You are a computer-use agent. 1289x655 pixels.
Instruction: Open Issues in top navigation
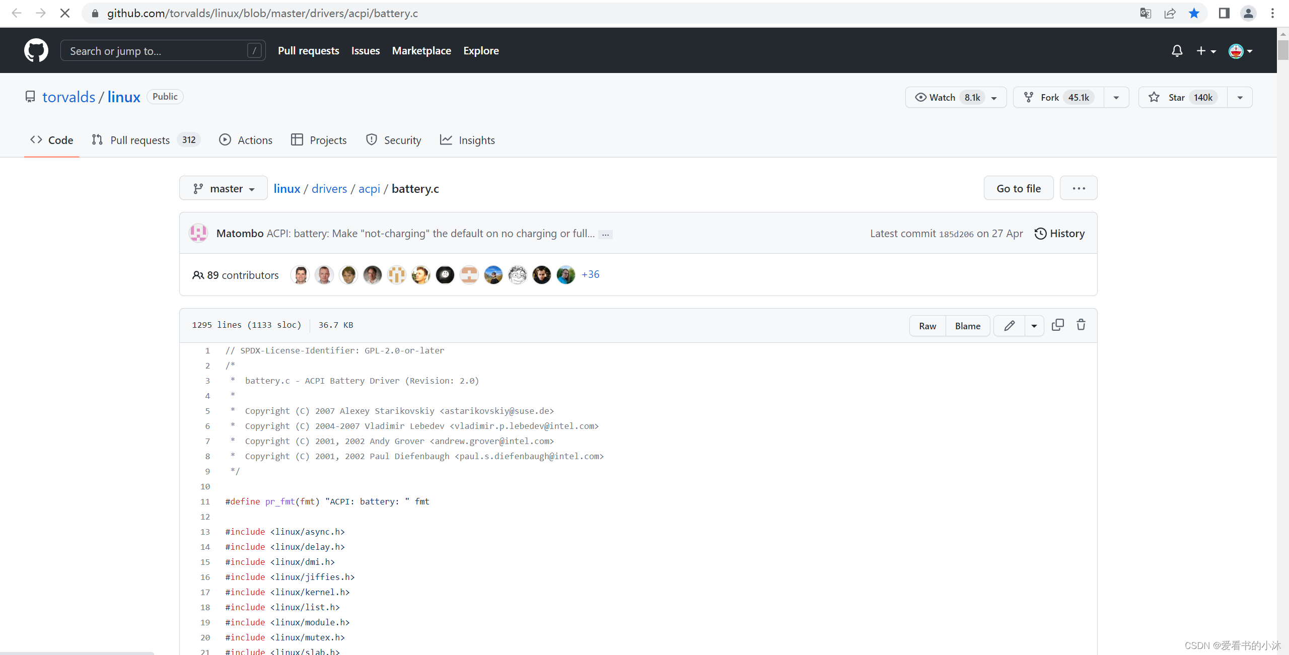point(366,50)
